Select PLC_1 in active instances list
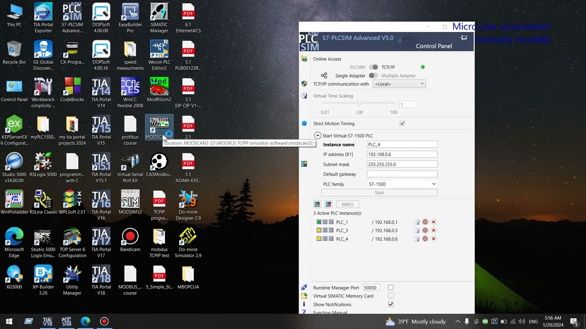This screenshot has height=329, width=586. [342, 222]
